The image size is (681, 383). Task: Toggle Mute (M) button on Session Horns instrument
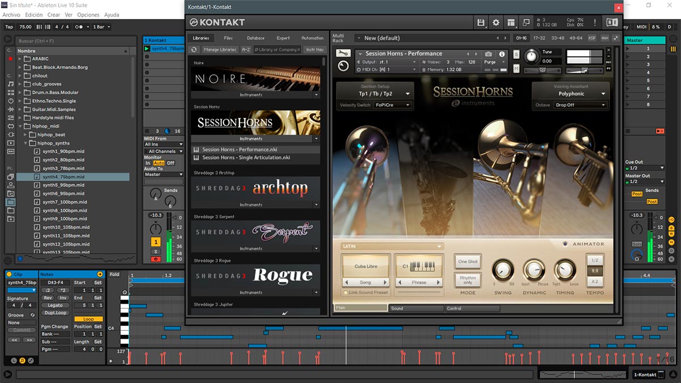coord(516,69)
